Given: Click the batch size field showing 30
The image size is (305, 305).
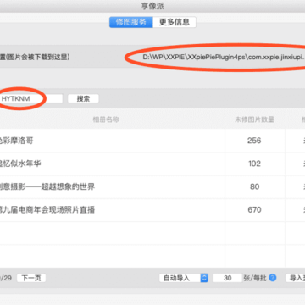Looking at the screenshot, I should (x=228, y=278).
